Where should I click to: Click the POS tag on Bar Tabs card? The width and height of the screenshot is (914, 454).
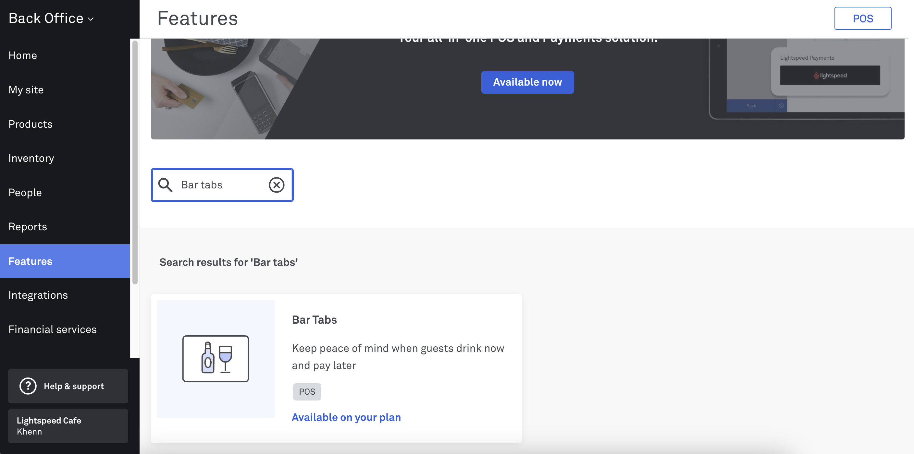307,392
